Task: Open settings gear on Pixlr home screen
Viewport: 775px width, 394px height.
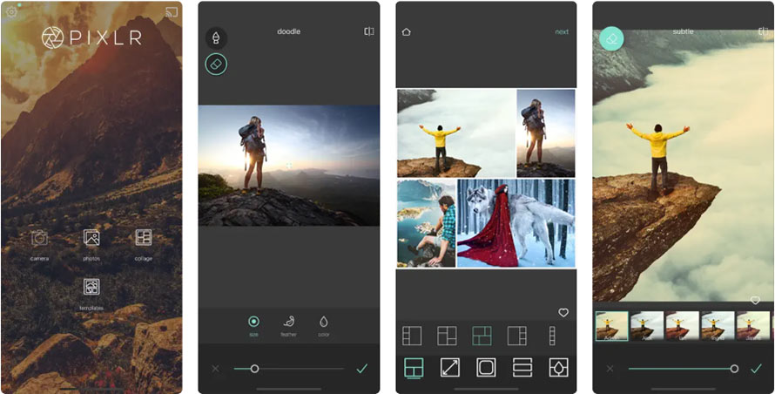Action: click(x=11, y=12)
